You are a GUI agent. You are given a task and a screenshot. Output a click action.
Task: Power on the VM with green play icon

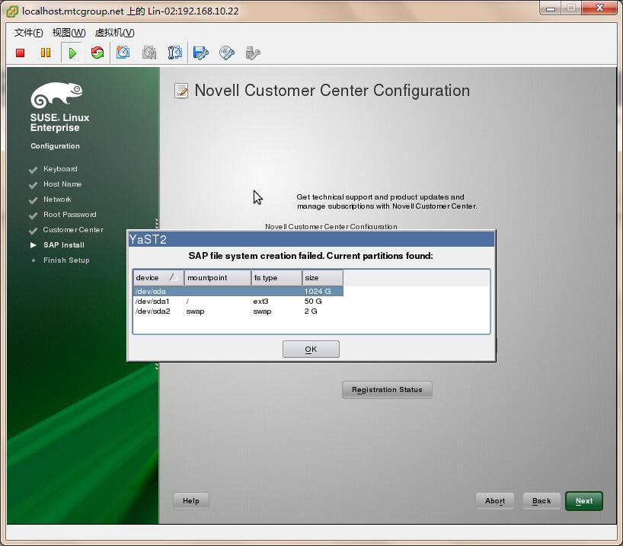pos(72,53)
